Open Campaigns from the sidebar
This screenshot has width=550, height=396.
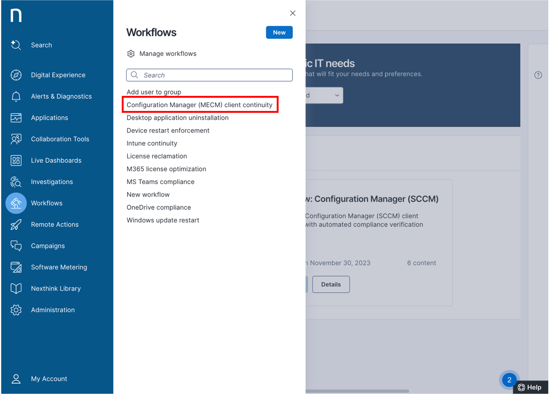48,246
